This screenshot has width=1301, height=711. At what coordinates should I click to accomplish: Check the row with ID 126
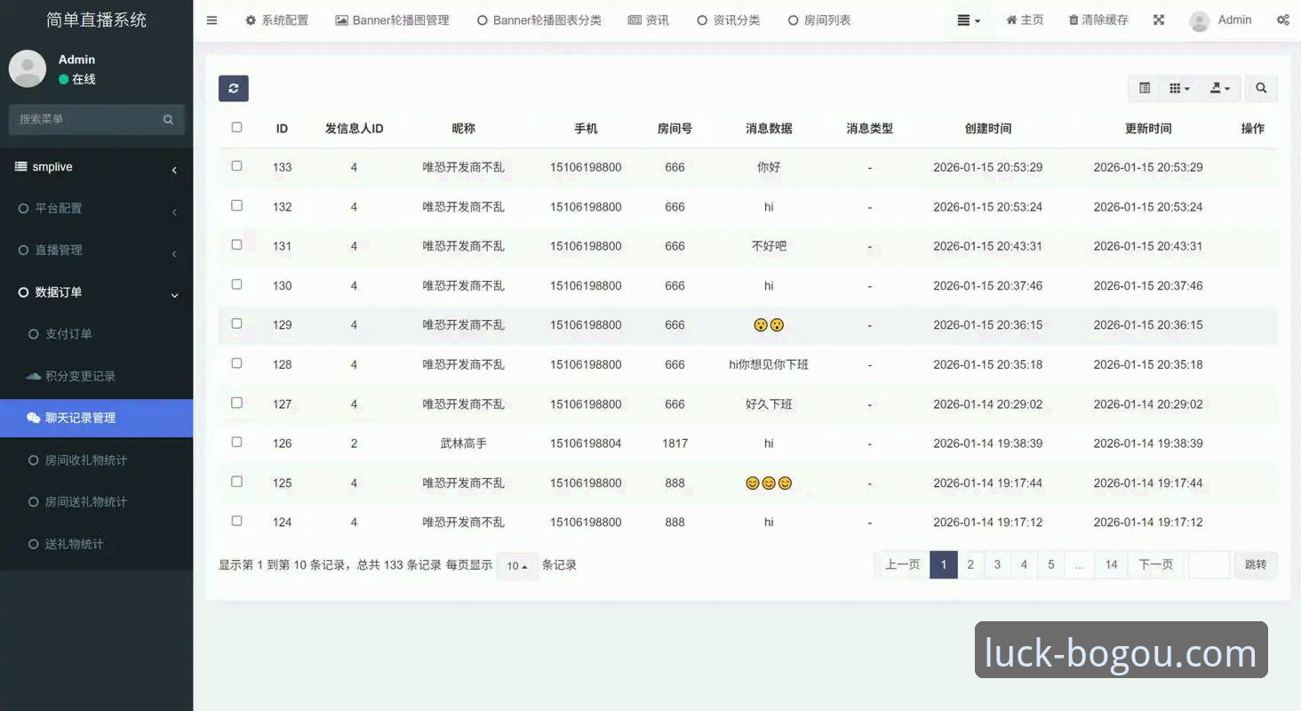(236, 442)
